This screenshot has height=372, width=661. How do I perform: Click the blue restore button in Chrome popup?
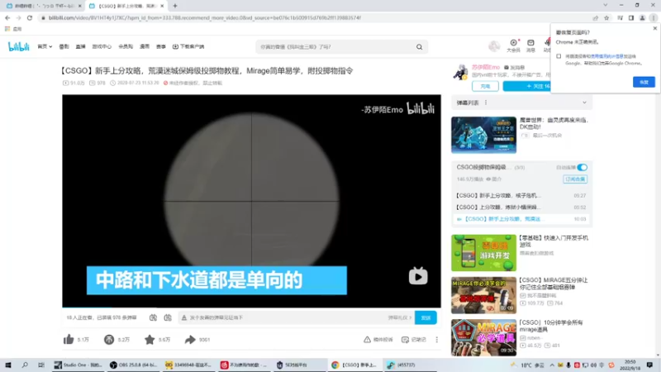(644, 82)
